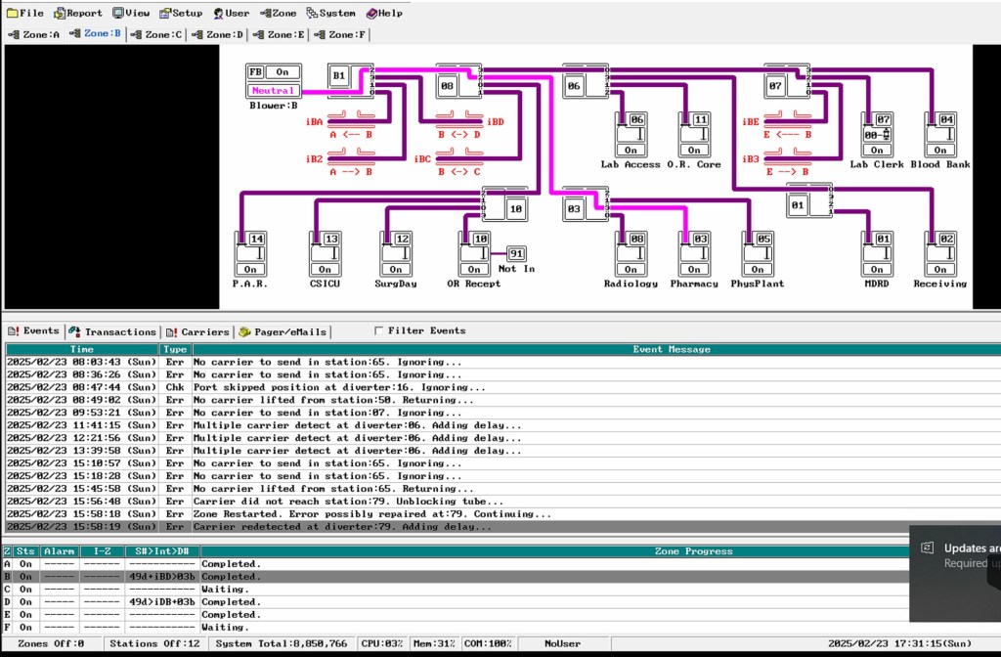
Task: Click the B1 blower diverter icon
Action: [339, 75]
